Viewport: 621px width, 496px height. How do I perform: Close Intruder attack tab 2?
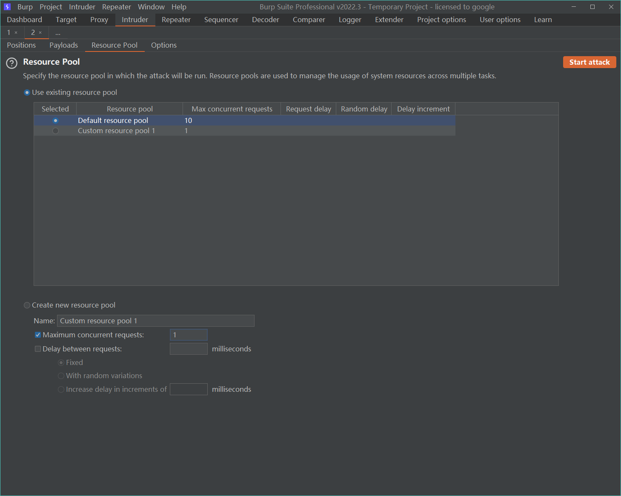click(x=40, y=33)
